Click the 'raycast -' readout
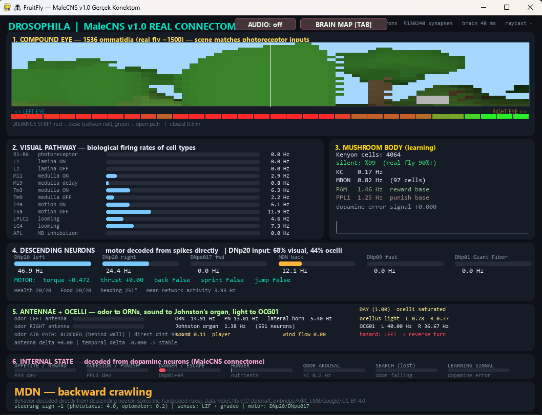Viewport: 542px width, 415px height. click(518, 23)
